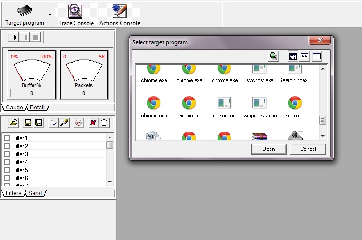The width and height of the screenshot is (362, 240).
Task: Select the WinRAR books process icon
Action: click(260, 136)
